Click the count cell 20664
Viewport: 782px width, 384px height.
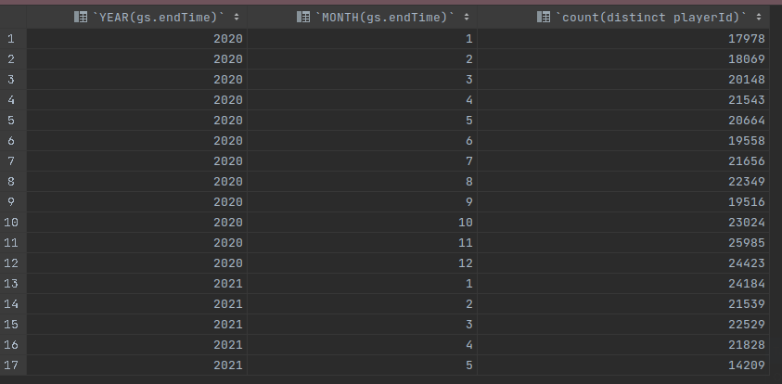(623, 121)
